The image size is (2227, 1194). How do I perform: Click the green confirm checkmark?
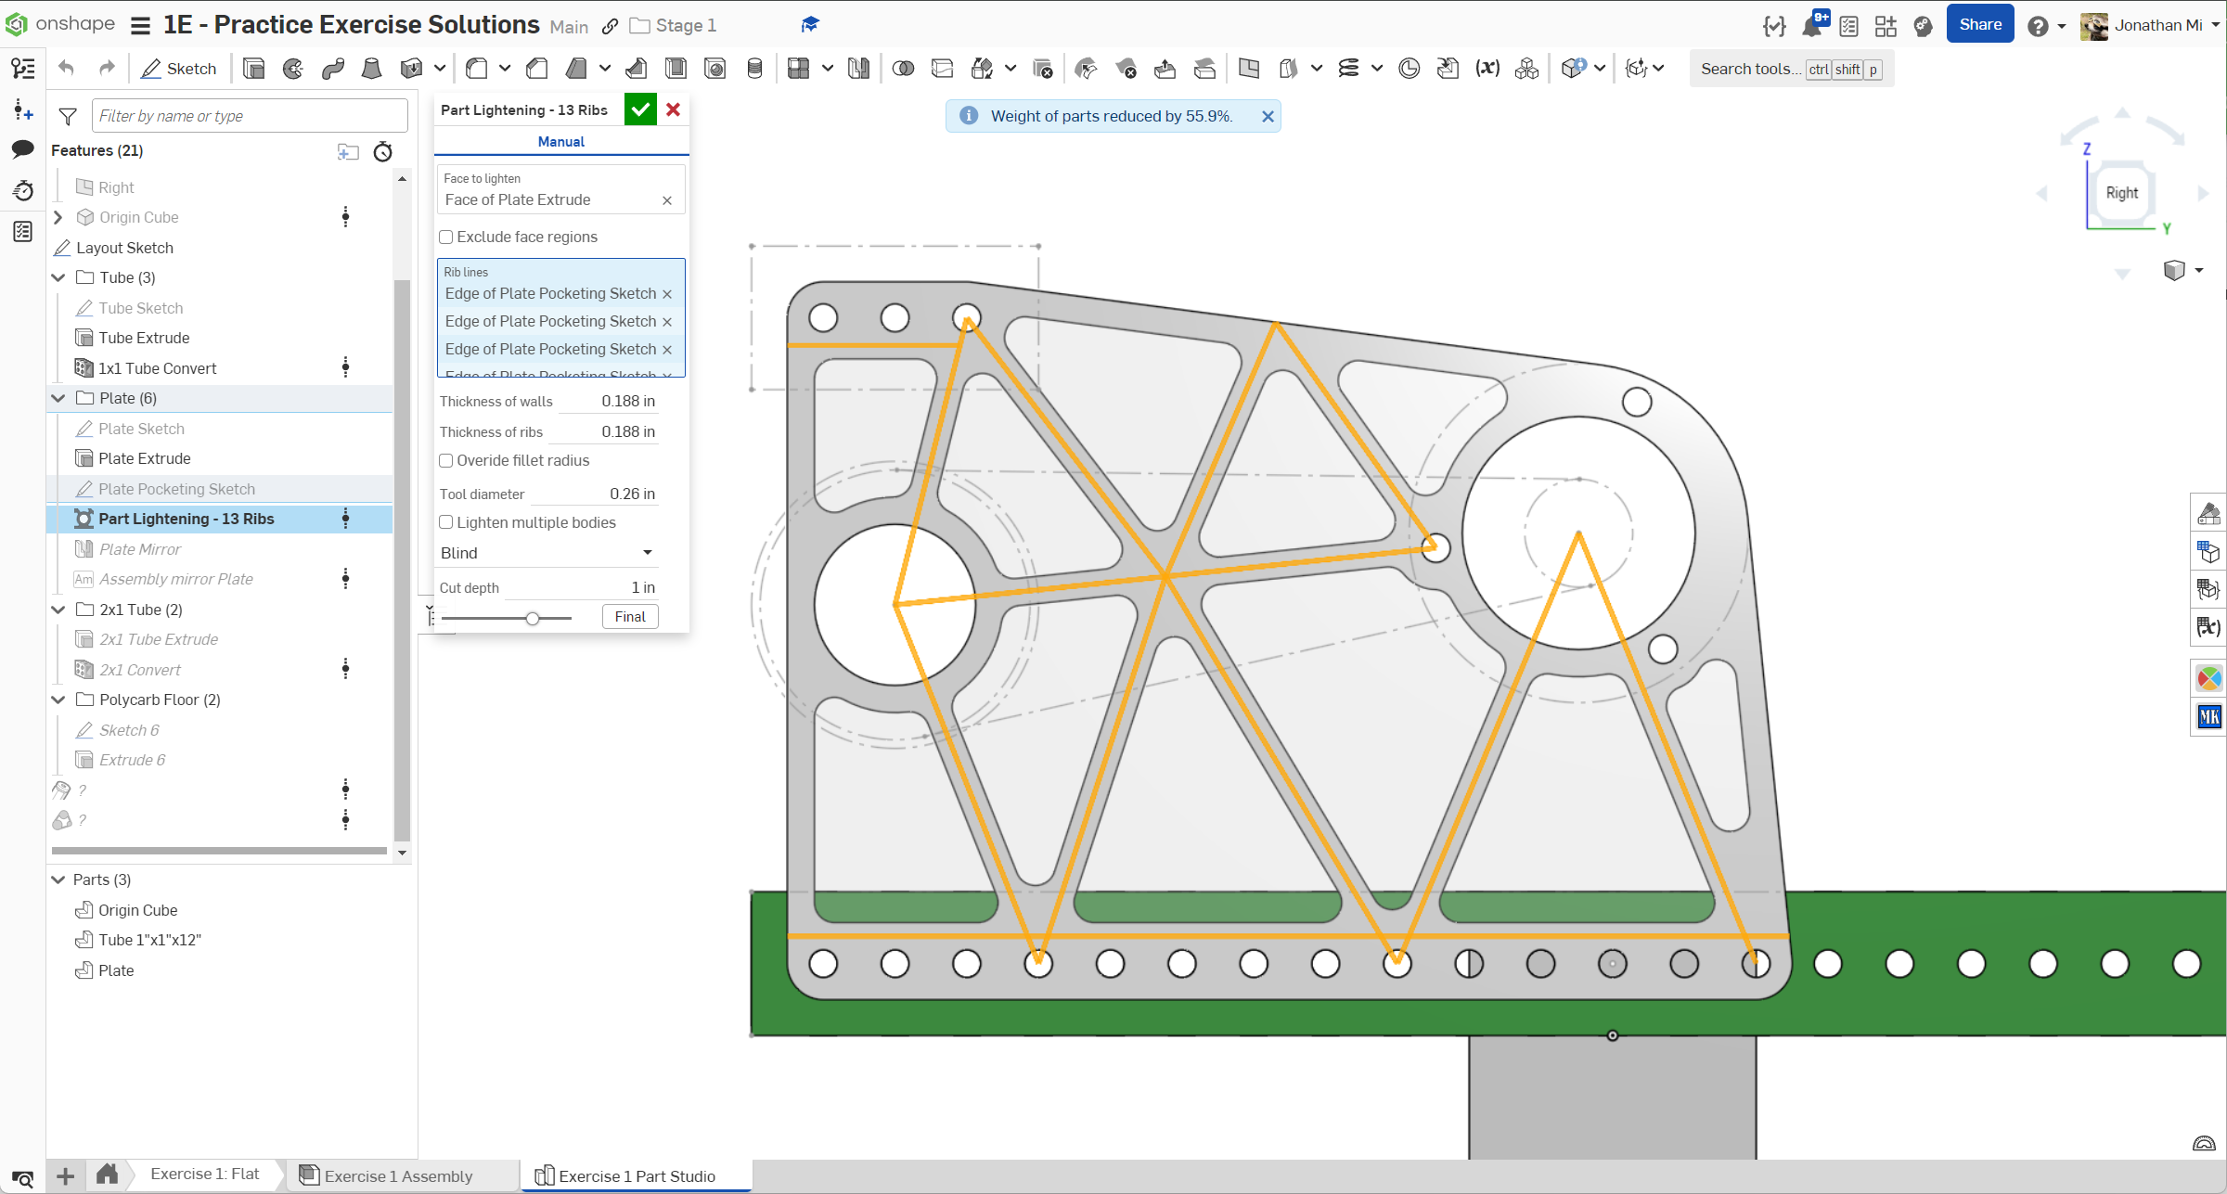pos(640,109)
